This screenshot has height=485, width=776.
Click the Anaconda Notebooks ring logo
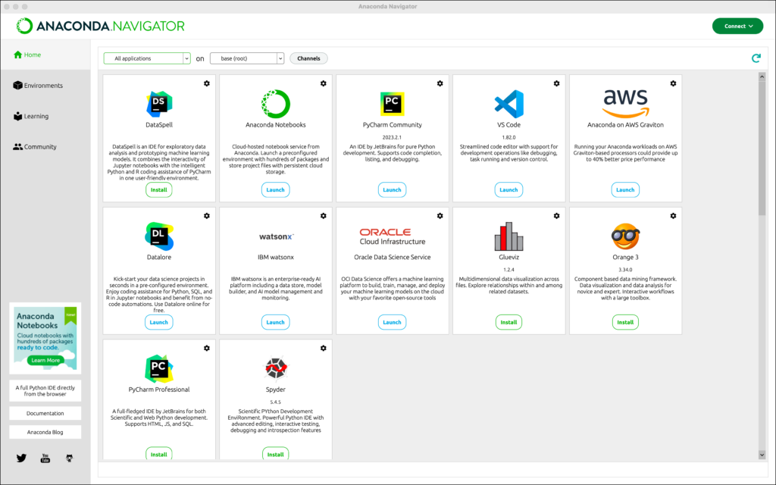point(276,104)
